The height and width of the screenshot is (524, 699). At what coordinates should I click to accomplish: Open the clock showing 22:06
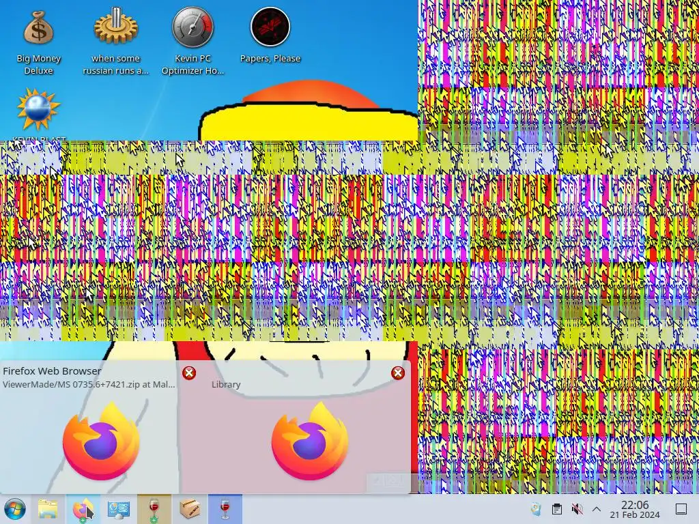(x=635, y=509)
